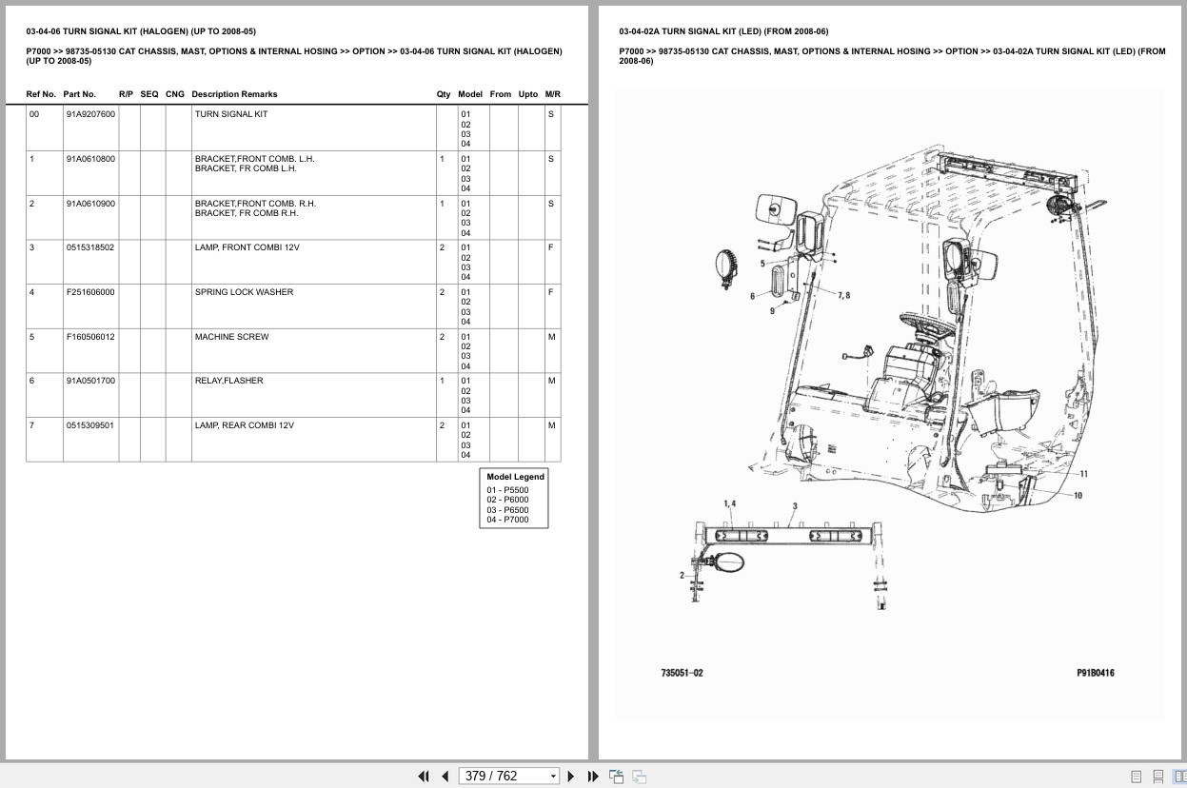Click the left page title 03-04-06 TURN SIGNAL KIT (HALOGEN)
This screenshot has width=1187, height=788.
[141, 31]
